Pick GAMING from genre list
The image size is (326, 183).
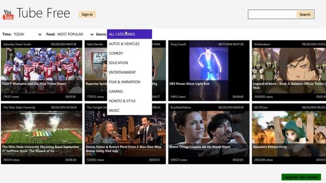[x=129, y=91]
